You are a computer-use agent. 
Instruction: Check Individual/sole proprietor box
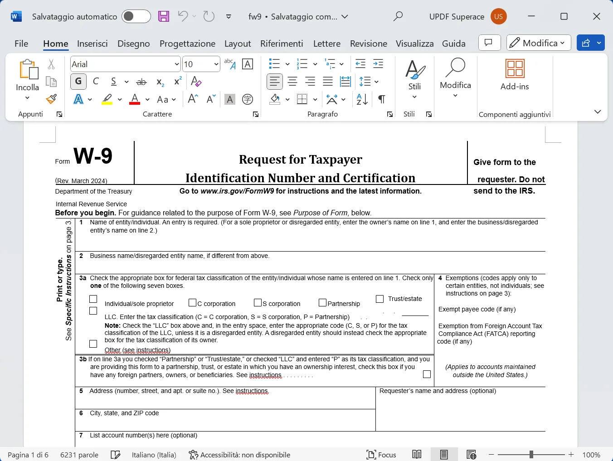[x=93, y=299]
